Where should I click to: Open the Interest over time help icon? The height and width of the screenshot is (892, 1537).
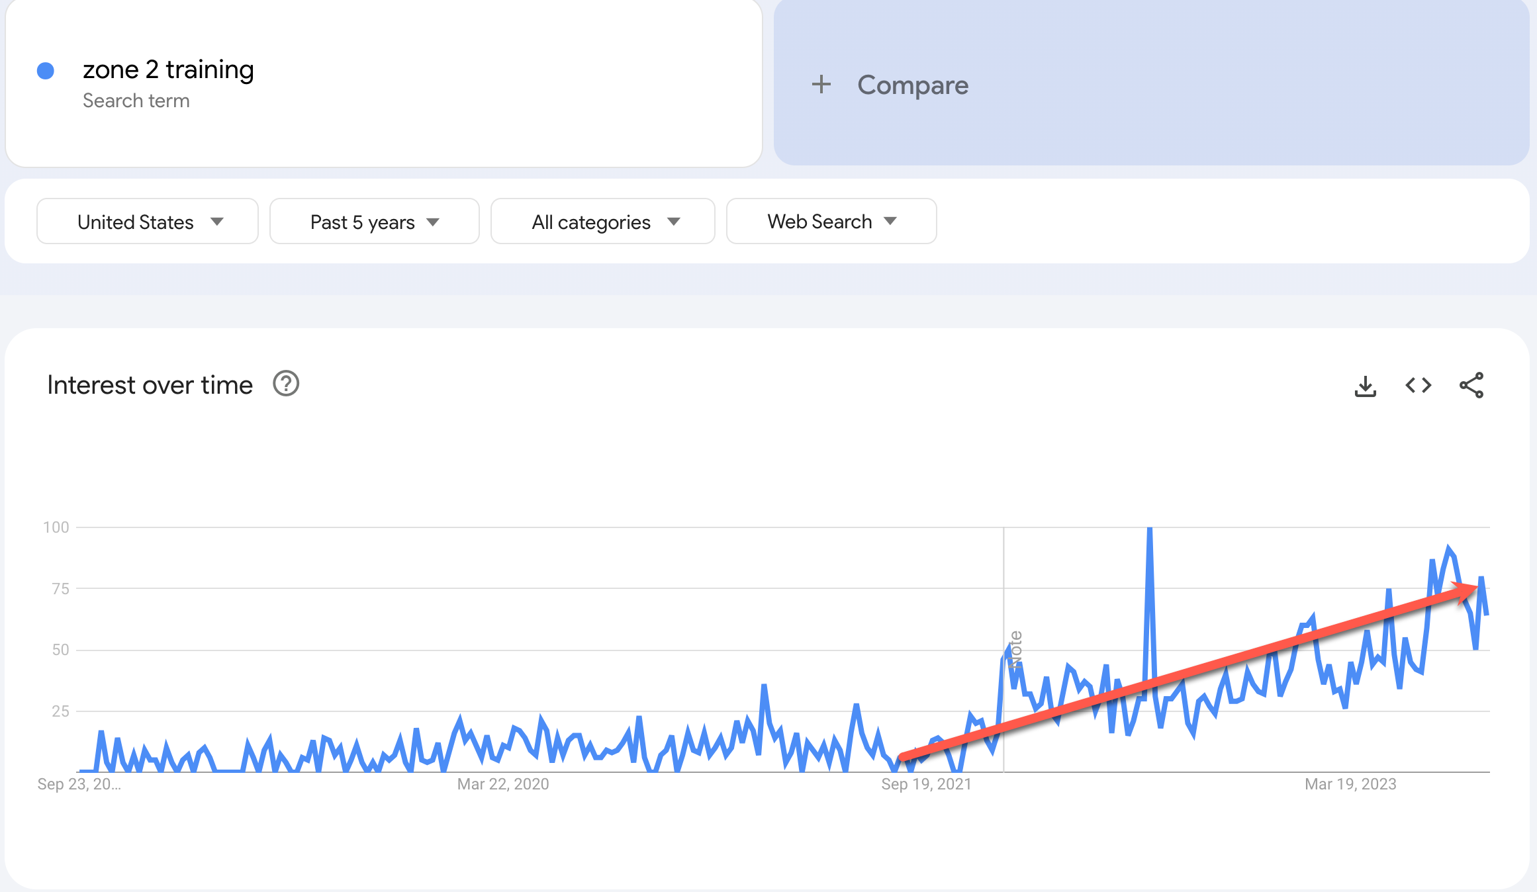pos(286,384)
